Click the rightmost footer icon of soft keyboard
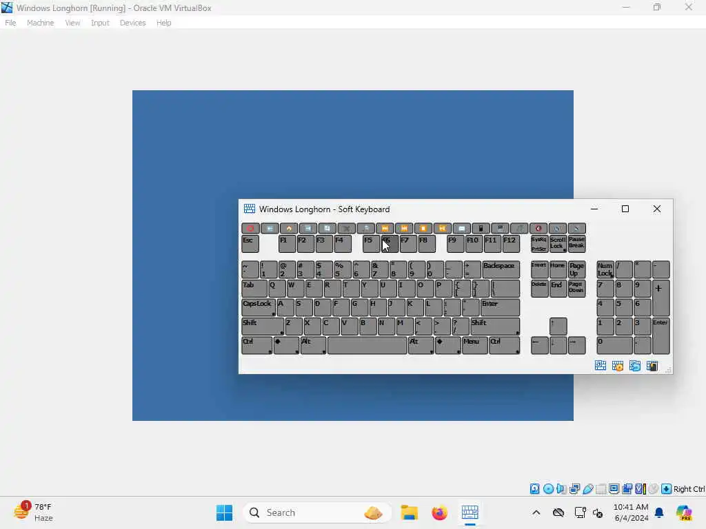Screen dimensions: 706x529 pyautogui.click(x=652, y=366)
